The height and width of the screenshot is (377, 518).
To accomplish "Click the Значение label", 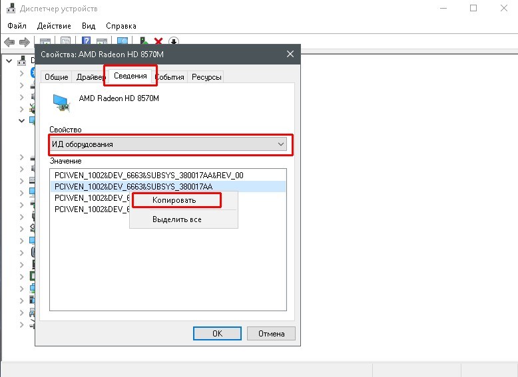I will [65, 161].
